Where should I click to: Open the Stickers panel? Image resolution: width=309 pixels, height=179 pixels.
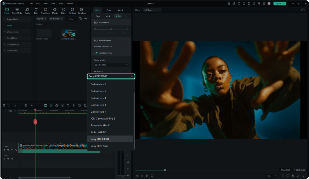pos(72,11)
